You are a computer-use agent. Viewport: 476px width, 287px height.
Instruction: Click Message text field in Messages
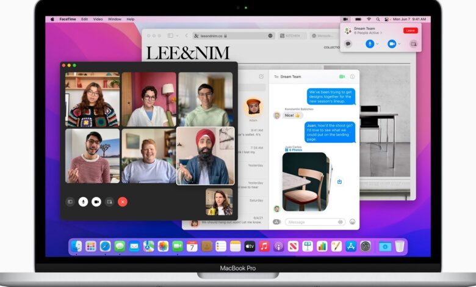click(x=315, y=222)
